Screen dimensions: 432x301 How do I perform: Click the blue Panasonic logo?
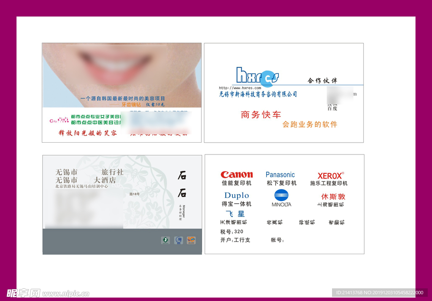[x=280, y=175]
